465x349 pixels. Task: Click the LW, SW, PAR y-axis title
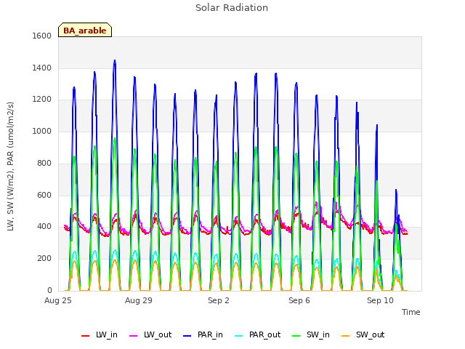pos(10,167)
